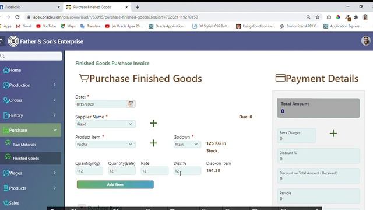
Task: Open the Godown dropdown
Action: click(x=187, y=144)
